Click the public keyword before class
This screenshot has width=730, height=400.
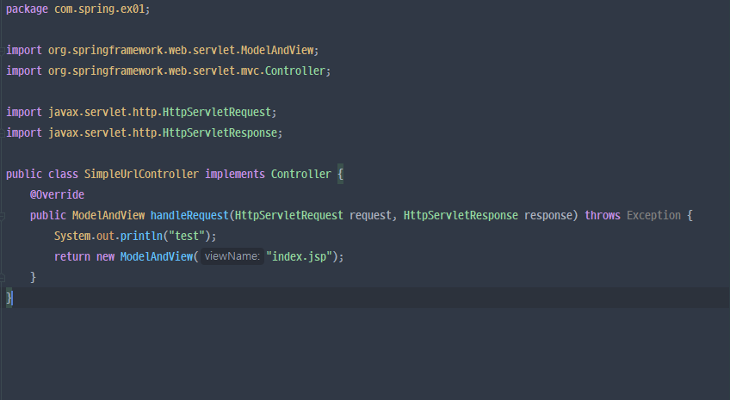(24, 174)
